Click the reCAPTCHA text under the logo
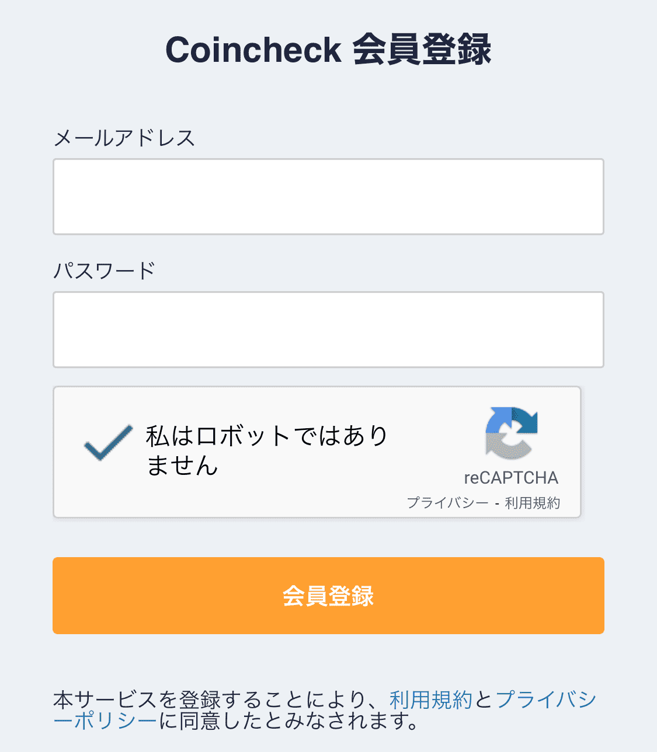This screenshot has height=752, width=657. pos(511,478)
